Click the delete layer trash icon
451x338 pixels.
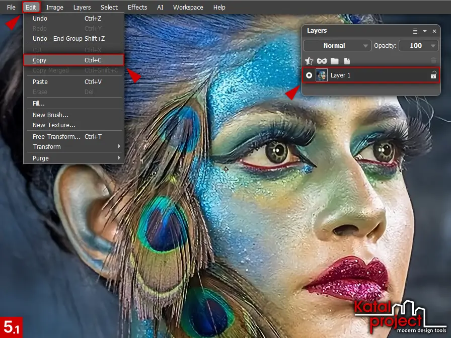433,61
